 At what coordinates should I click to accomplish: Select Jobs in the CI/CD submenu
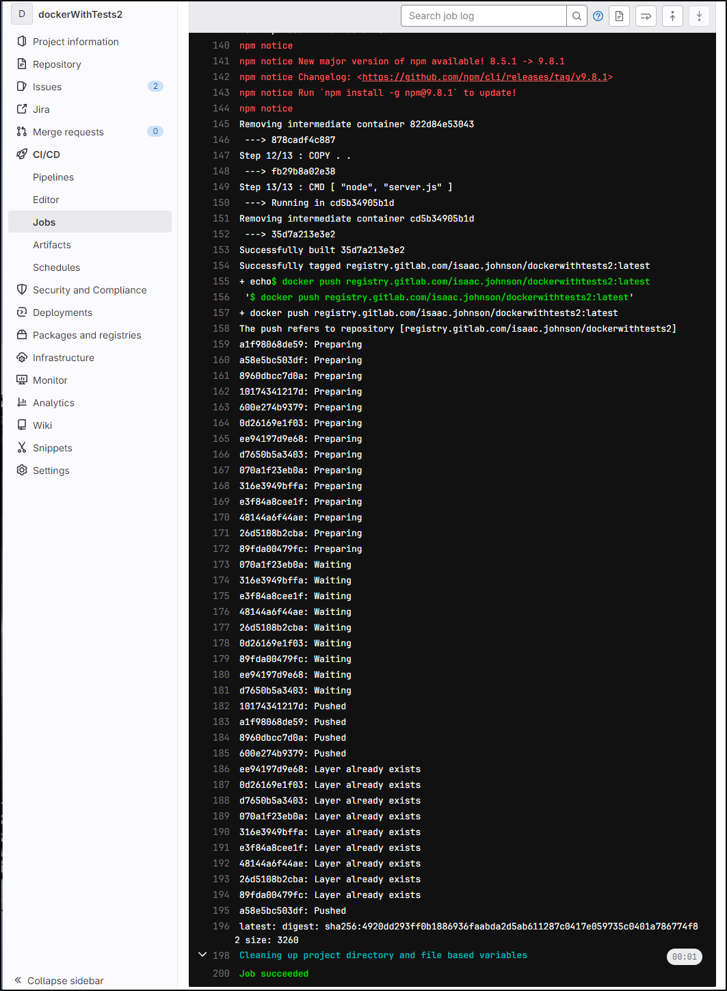pos(90,222)
